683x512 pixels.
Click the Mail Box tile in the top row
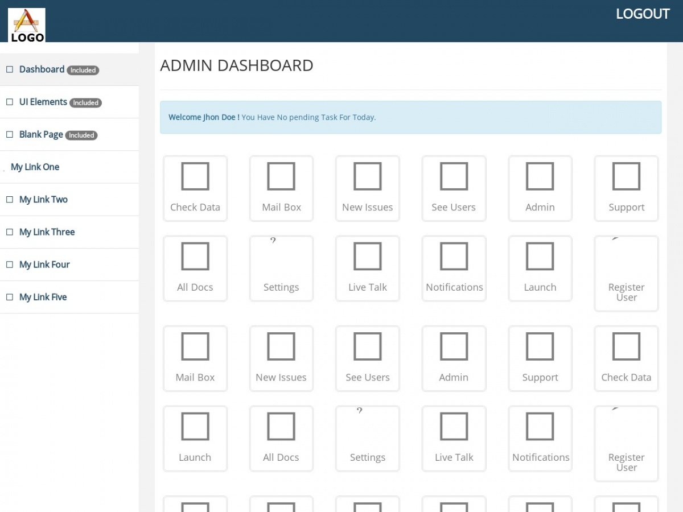(x=281, y=188)
